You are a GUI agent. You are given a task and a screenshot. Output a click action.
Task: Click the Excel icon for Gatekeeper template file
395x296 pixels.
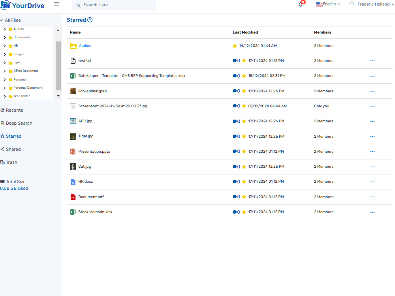[73, 76]
